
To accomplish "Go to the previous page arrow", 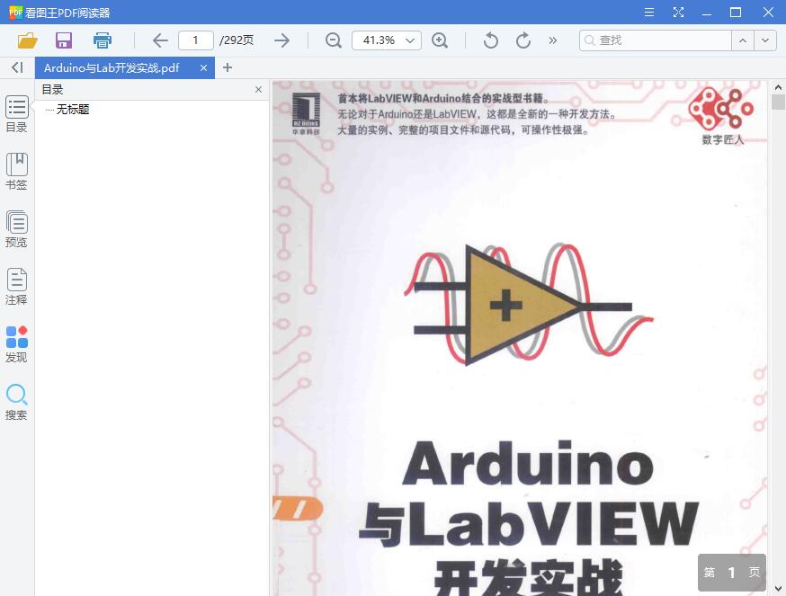I will tap(160, 40).
